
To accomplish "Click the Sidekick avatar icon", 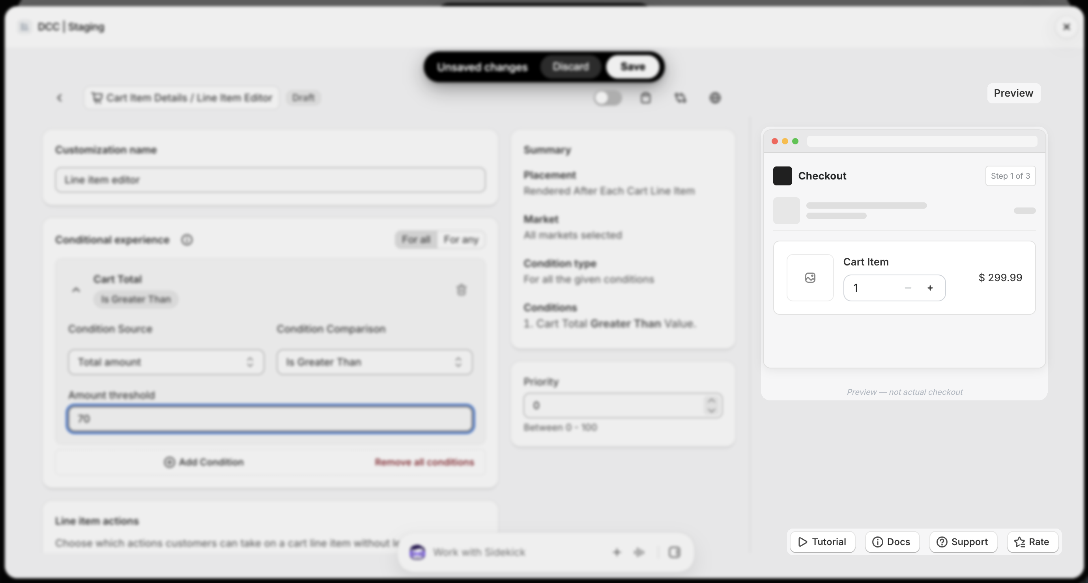I will pos(417,552).
